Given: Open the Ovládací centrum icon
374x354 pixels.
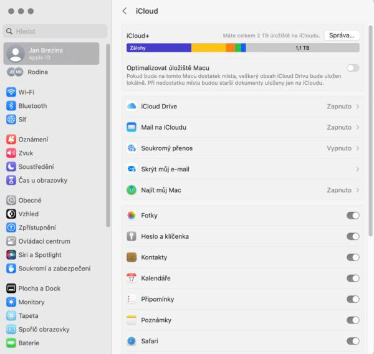Looking at the screenshot, I should point(11,241).
